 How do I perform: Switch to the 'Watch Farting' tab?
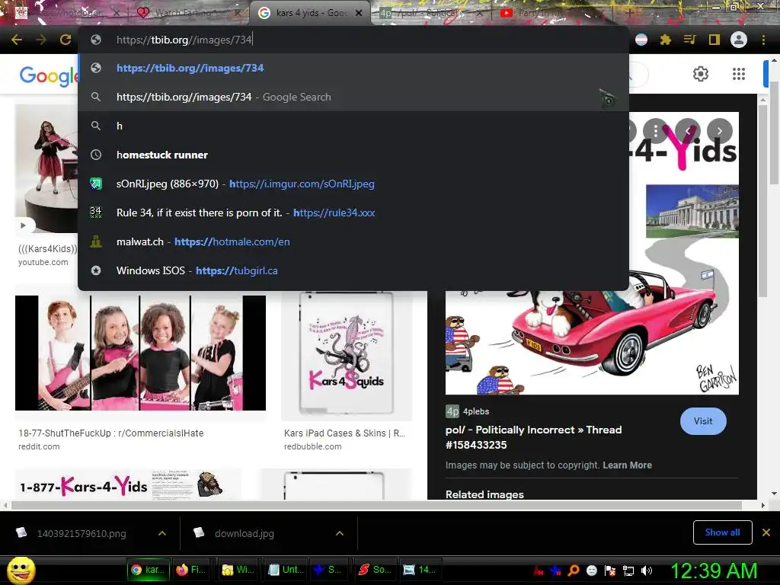pos(189,13)
